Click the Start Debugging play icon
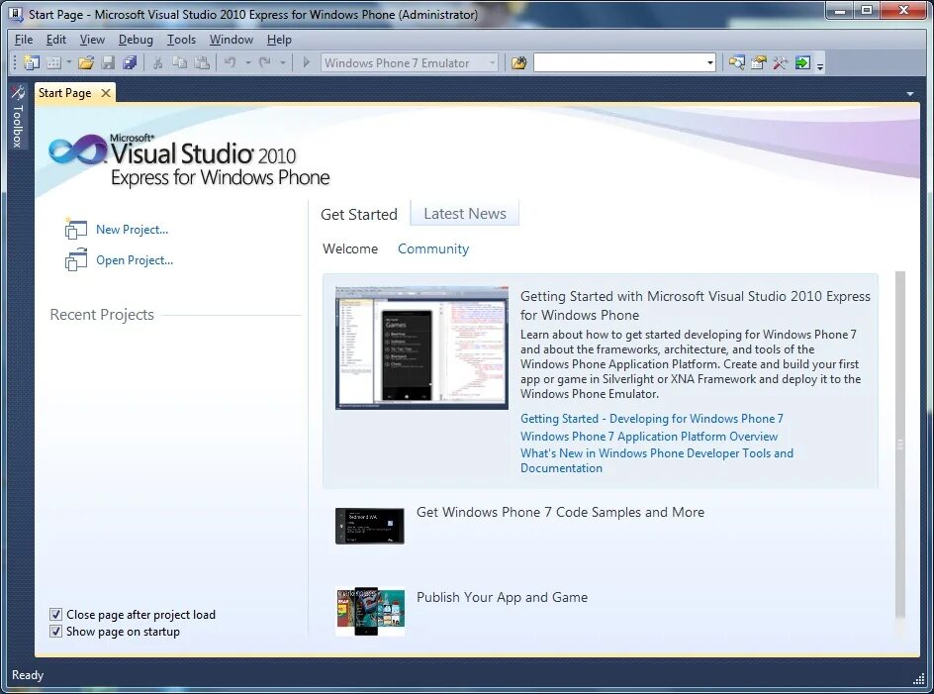 [306, 62]
